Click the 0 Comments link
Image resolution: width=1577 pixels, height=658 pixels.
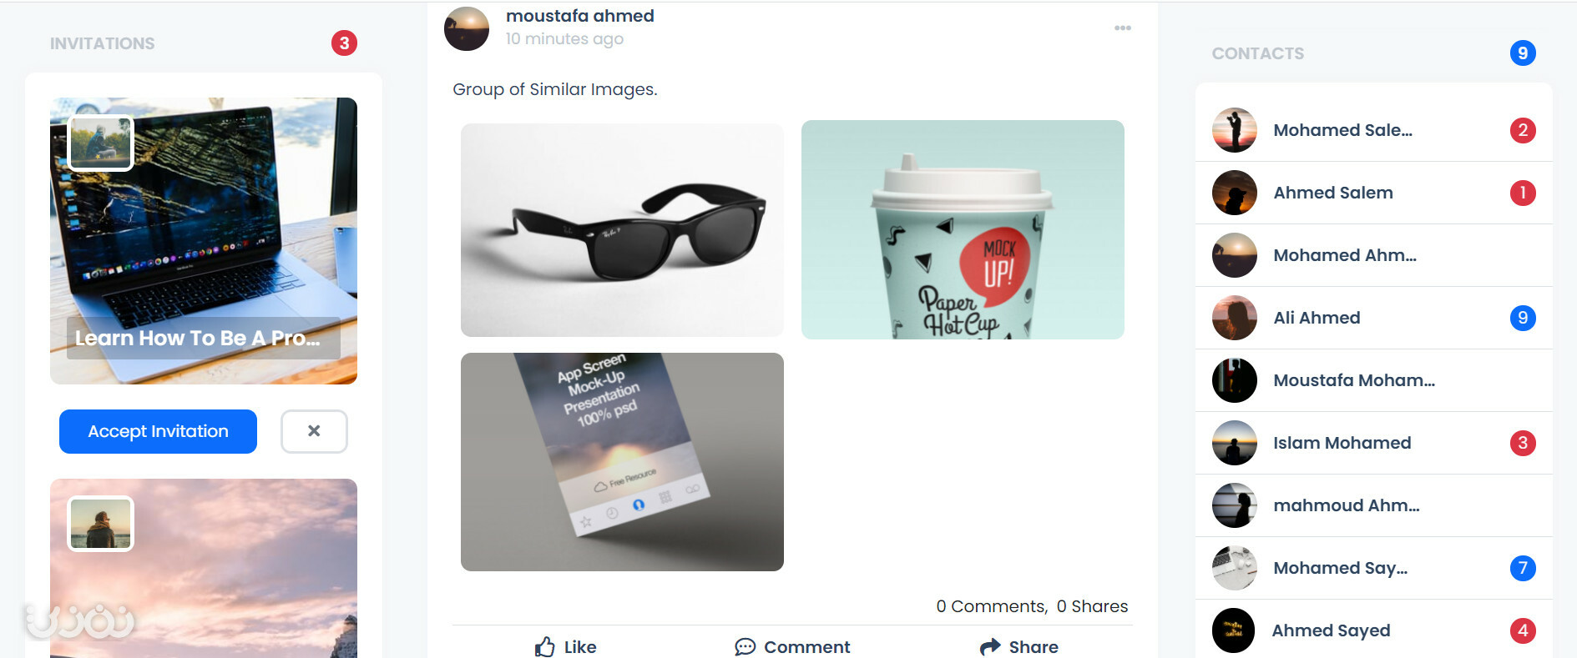point(991,606)
